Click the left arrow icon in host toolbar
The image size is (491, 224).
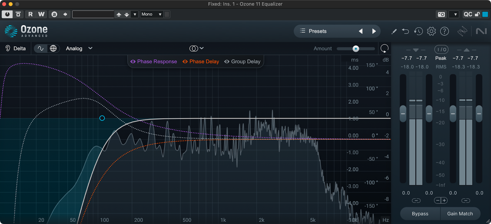click(65, 14)
